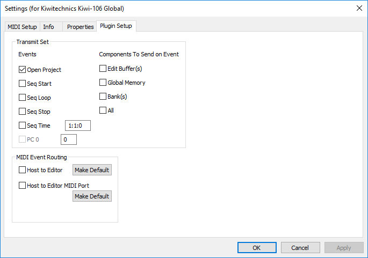Focus the PC number input field
Image resolution: width=368 pixels, height=258 pixels.
(69, 139)
